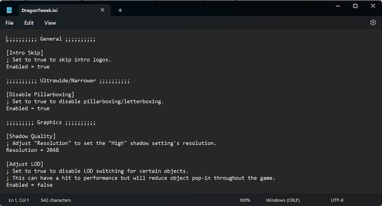Maximize the Notepad window

(x=355, y=6)
